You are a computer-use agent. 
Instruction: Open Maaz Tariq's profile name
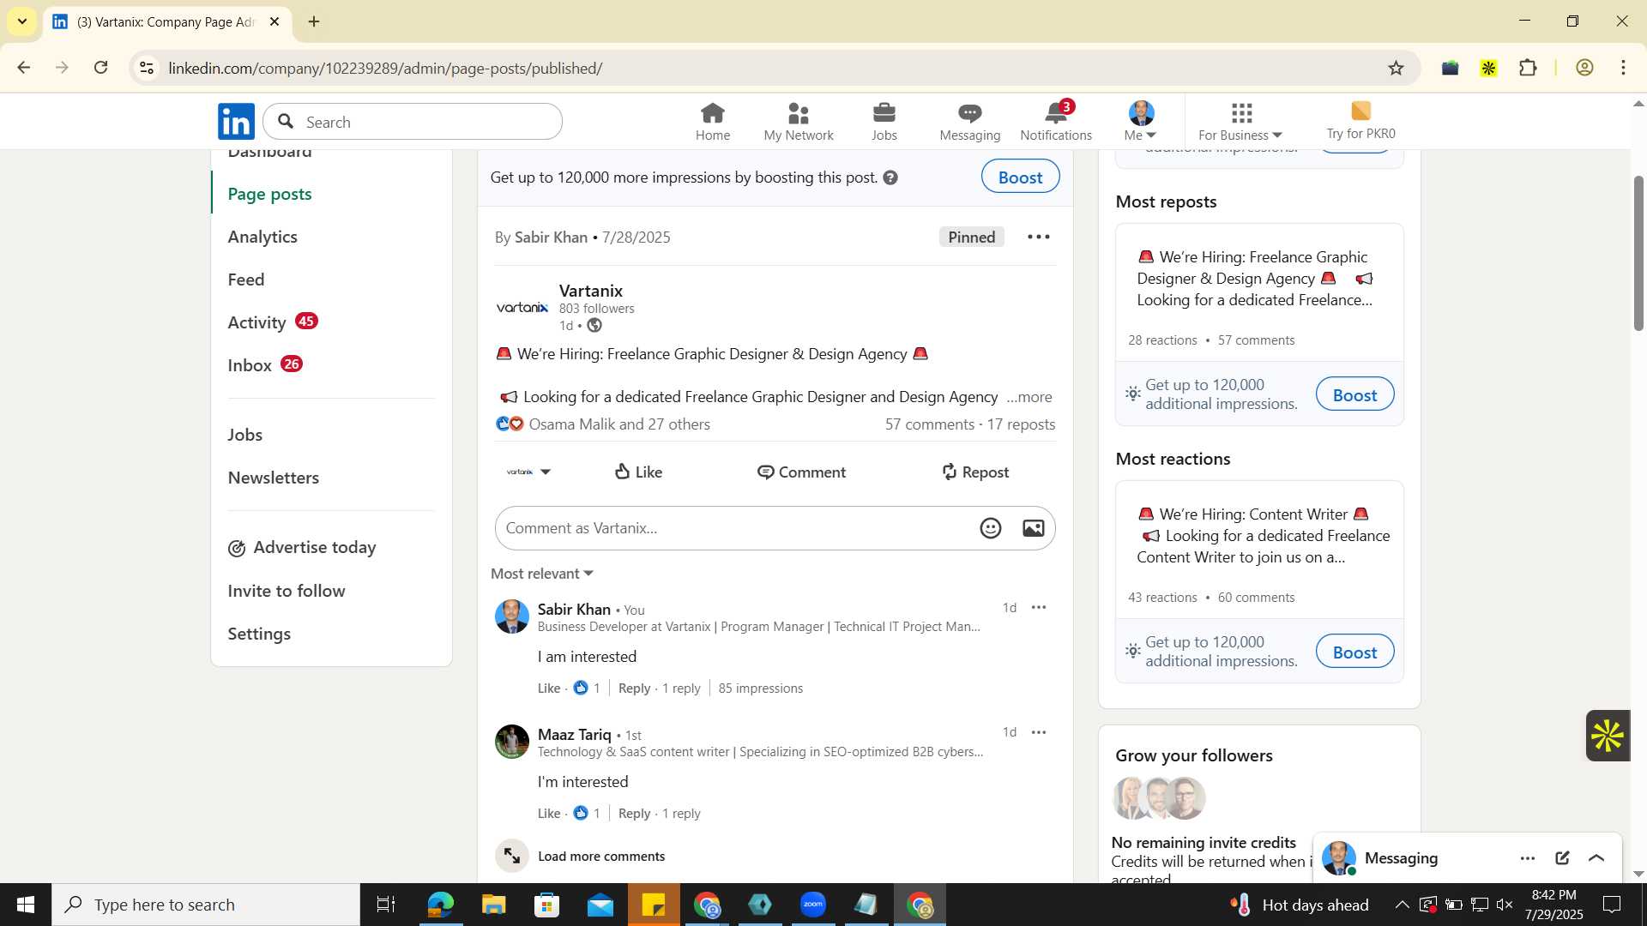[x=574, y=734]
